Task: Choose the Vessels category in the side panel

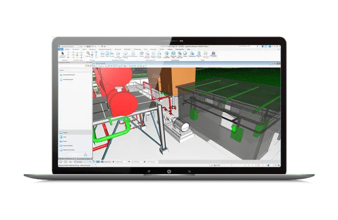Action: click(x=65, y=132)
